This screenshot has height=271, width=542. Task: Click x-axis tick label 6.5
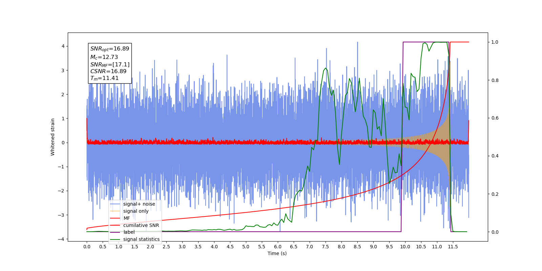point(294,247)
